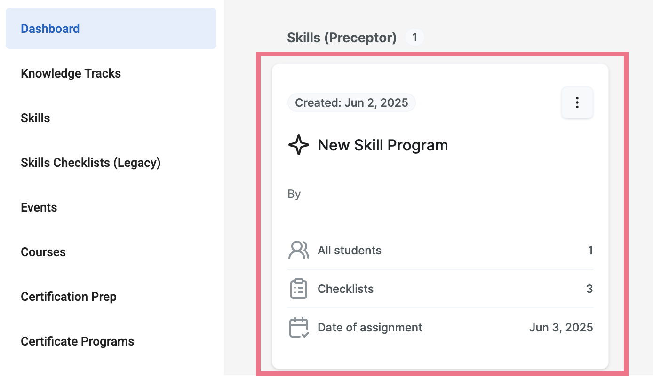Click the Date of assignment calendar icon
Screen dimensions: 653x377
[298, 327]
